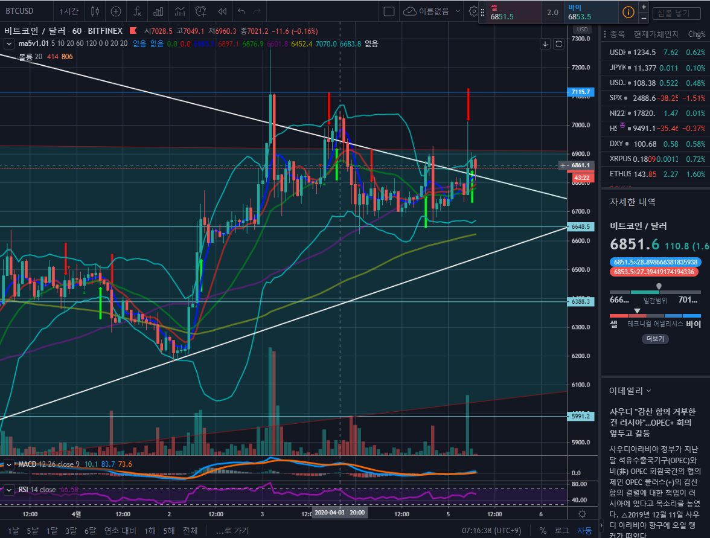Click the 5991.2 horizontal line label

(581, 415)
